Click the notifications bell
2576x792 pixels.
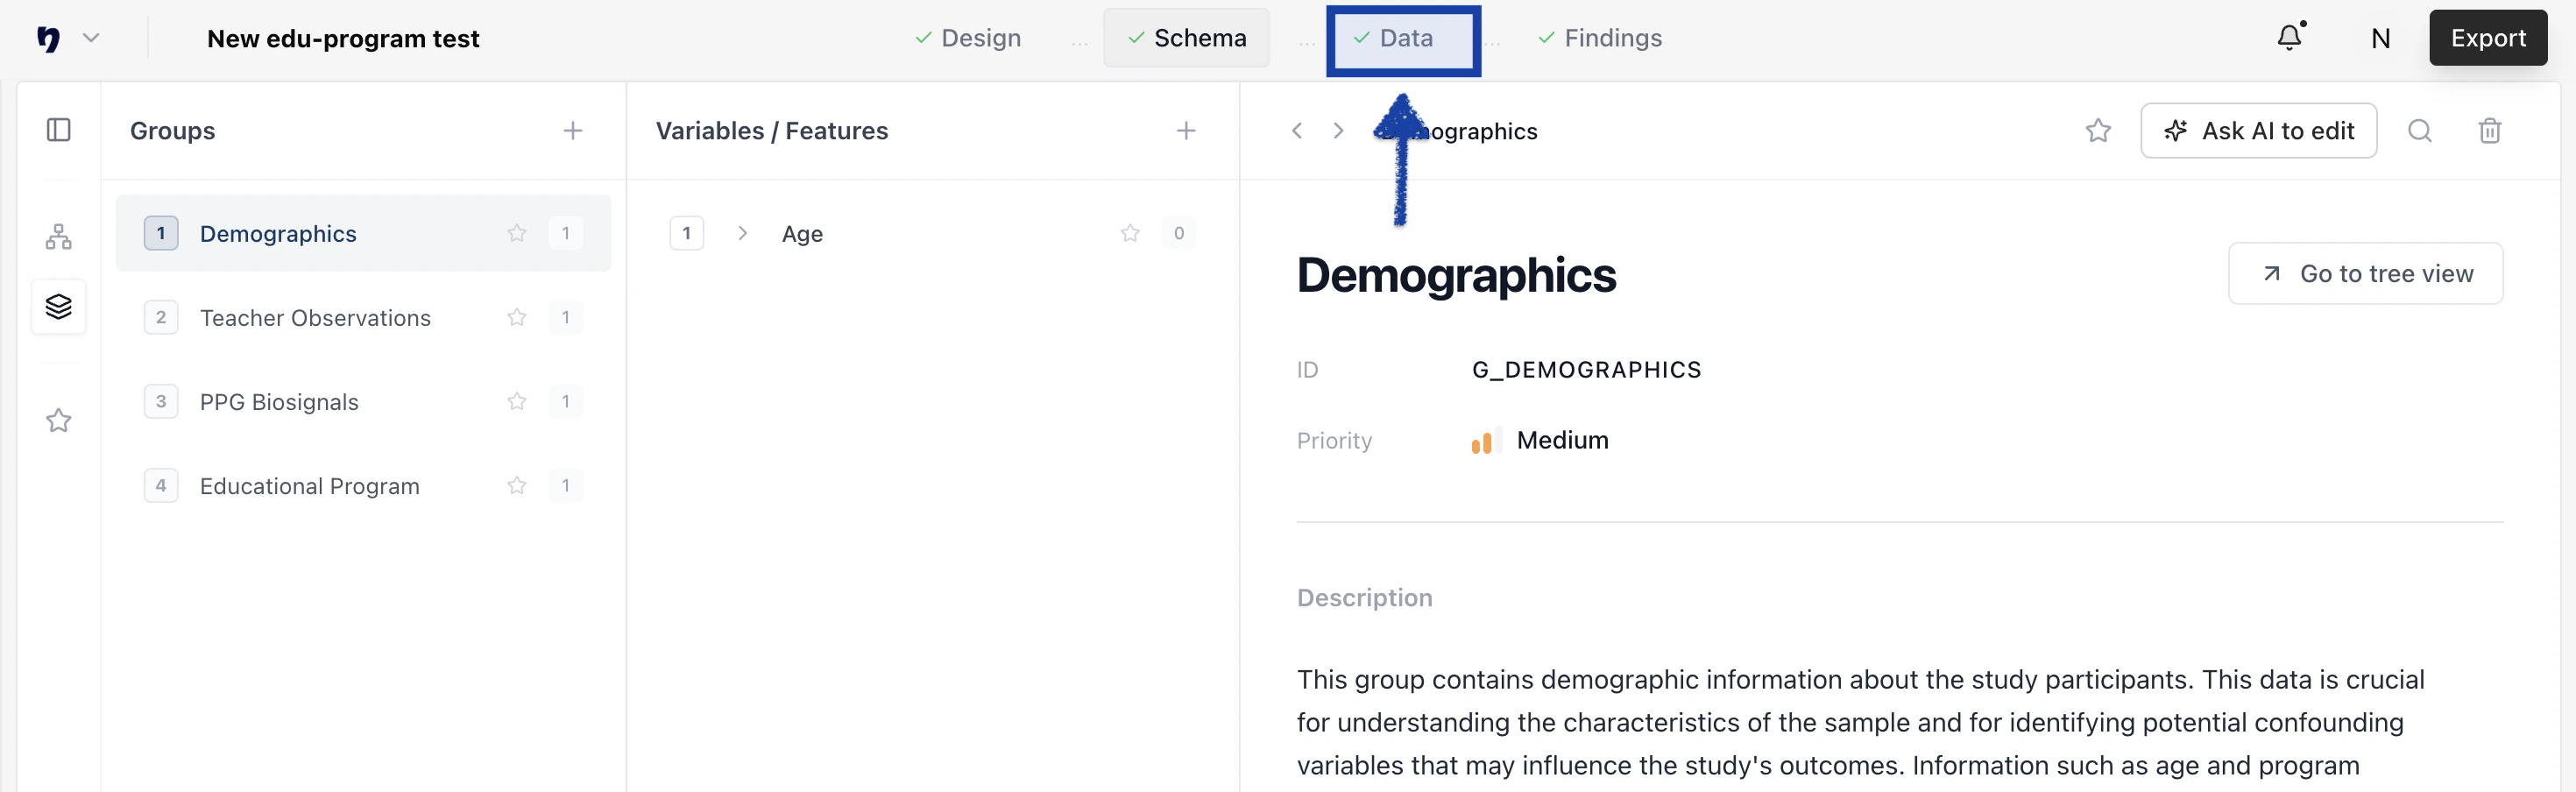(x=2289, y=38)
